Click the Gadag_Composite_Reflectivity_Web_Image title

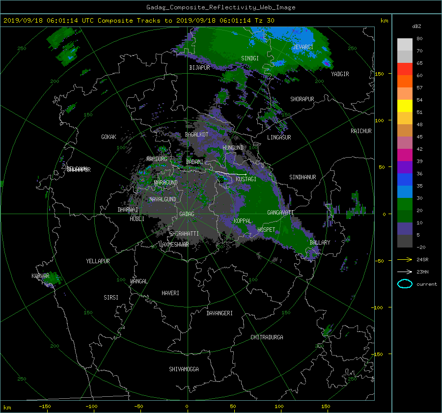(221, 7)
